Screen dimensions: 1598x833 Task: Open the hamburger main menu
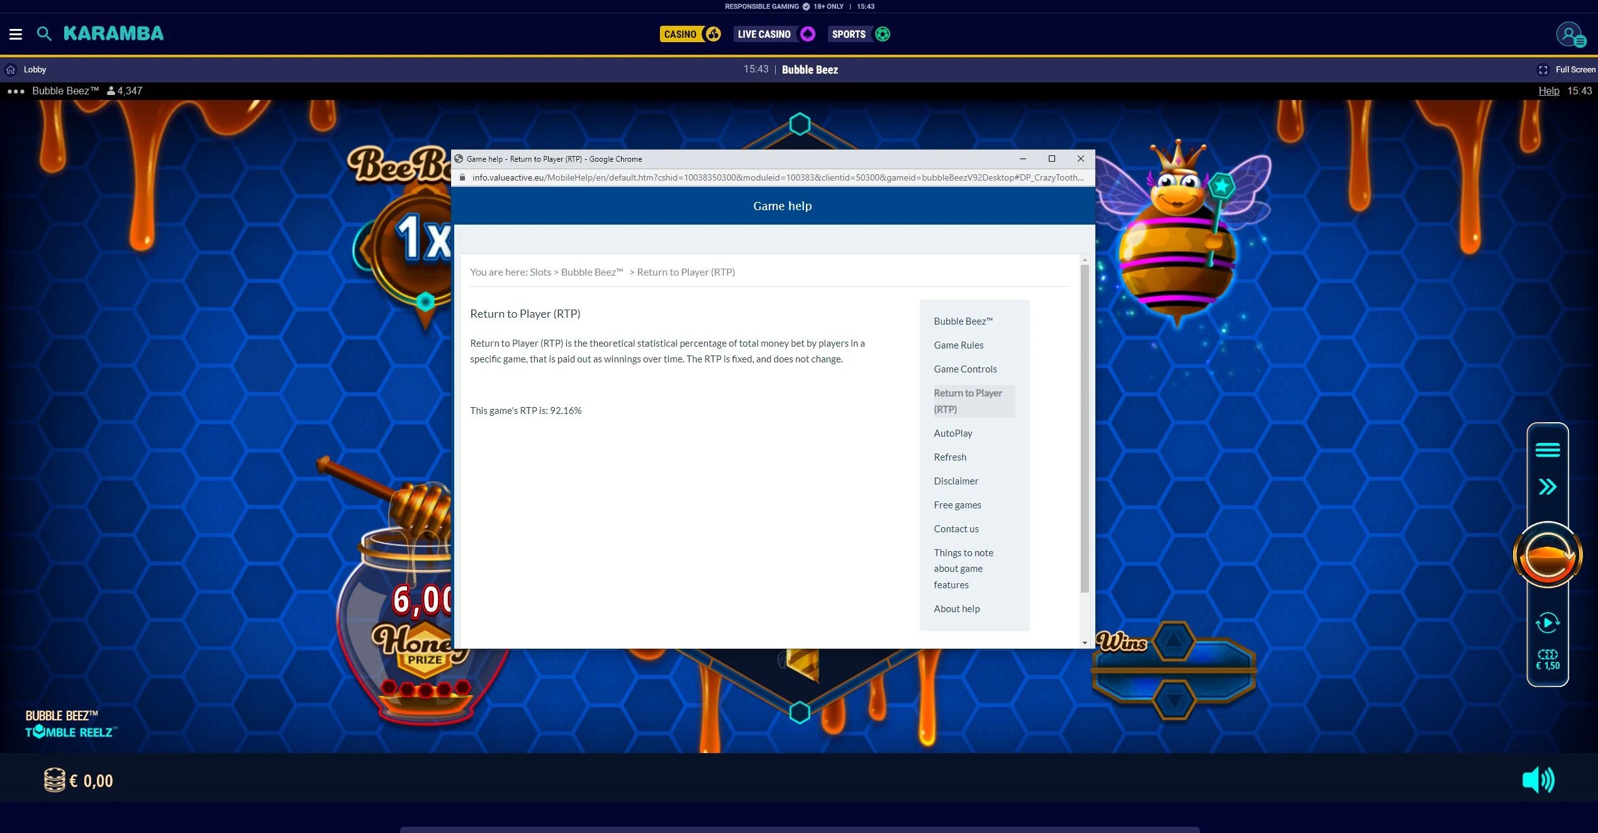click(x=16, y=34)
